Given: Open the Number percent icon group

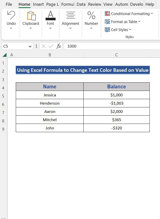Looking at the screenshot, I should point(91,15).
